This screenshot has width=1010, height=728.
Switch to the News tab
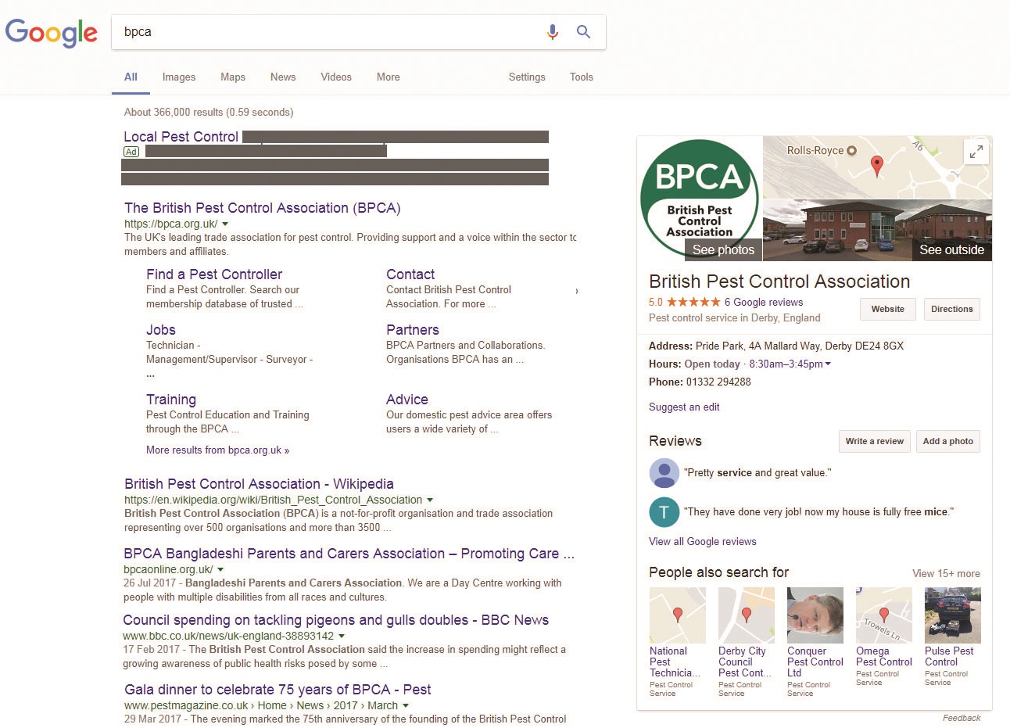click(x=283, y=77)
